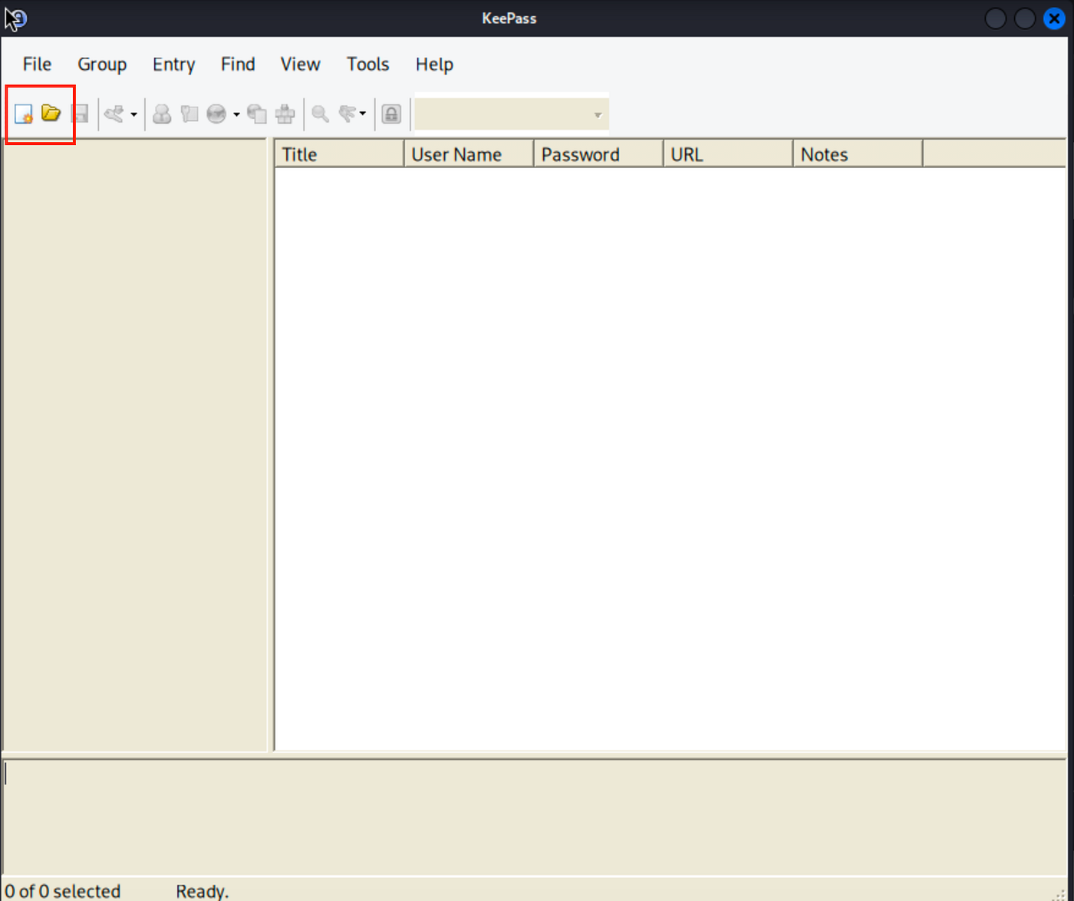Open the Help menu
Viewport: 1074px width, 901px height.
(x=434, y=64)
